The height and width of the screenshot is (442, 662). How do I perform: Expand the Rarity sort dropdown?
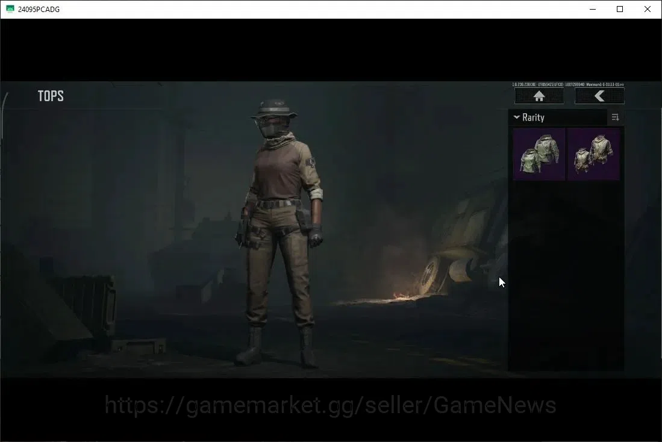pyautogui.click(x=557, y=117)
